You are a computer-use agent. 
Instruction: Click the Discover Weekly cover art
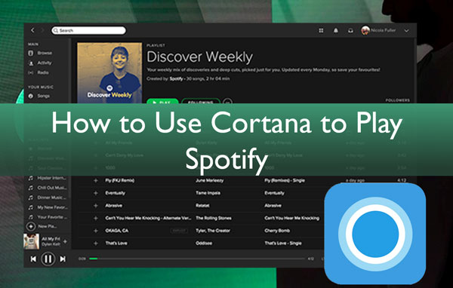(x=109, y=72)
